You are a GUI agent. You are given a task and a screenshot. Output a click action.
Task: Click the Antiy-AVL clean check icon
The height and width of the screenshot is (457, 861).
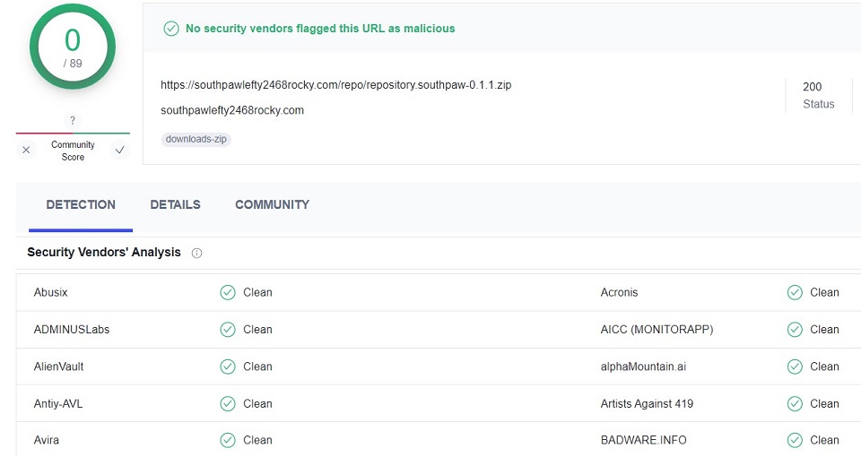pos(227,404)
